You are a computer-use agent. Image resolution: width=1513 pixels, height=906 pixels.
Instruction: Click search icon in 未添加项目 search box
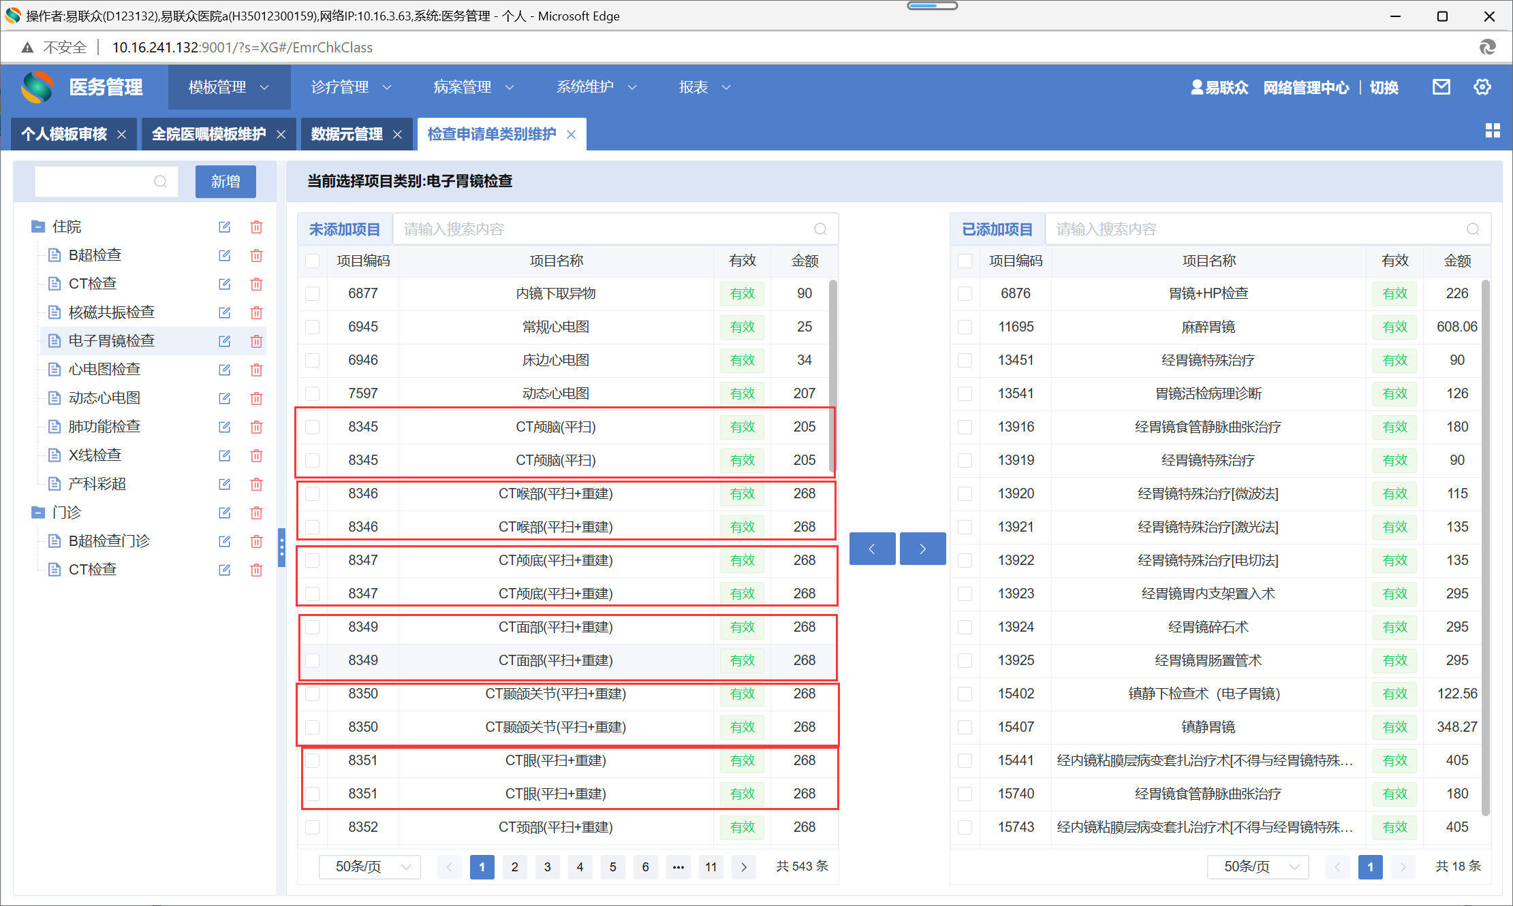click(820, 229)
